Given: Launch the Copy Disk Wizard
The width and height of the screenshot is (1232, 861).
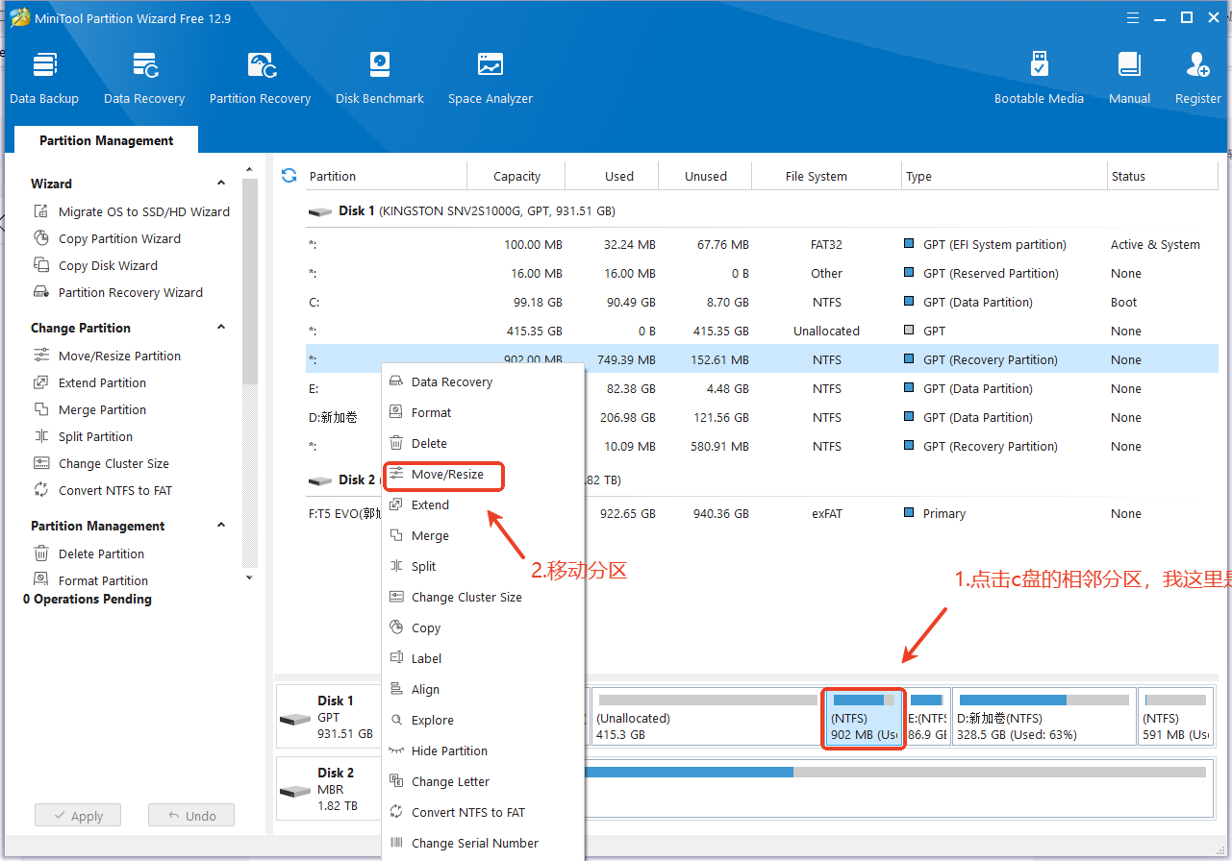Looking at the screenshot, I should click(x=96, y=265).
